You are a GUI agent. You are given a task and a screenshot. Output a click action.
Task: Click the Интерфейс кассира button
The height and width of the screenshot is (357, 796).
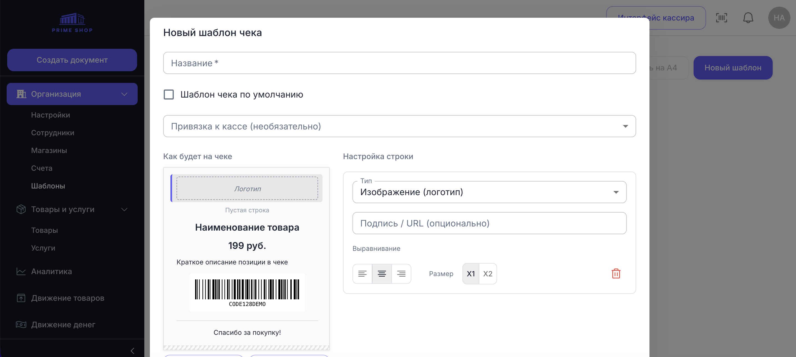coord(656,18)
